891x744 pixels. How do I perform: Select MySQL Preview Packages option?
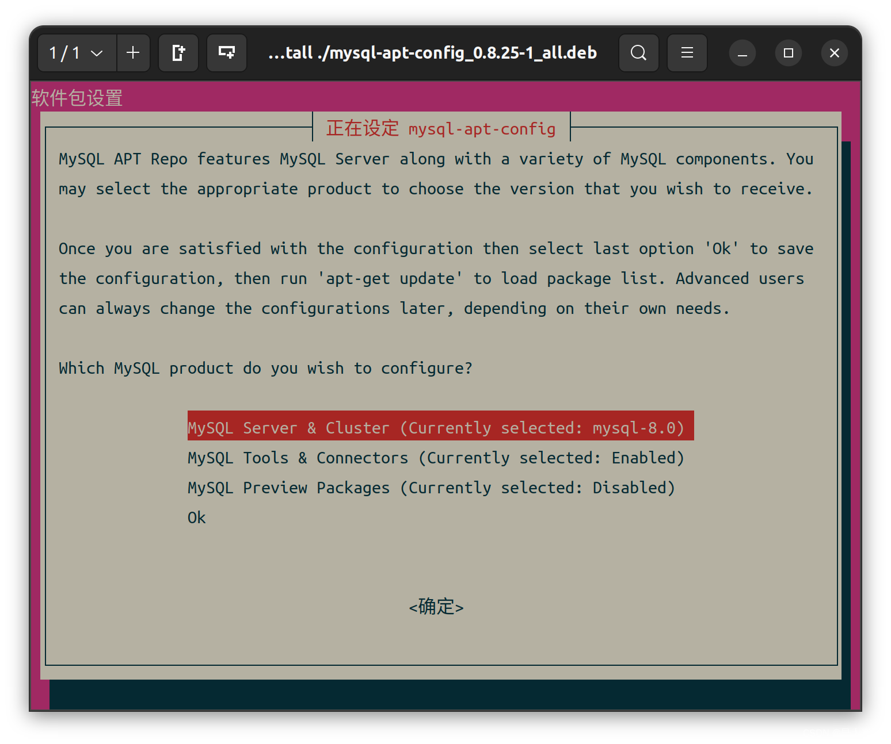(x=431, y=488)
